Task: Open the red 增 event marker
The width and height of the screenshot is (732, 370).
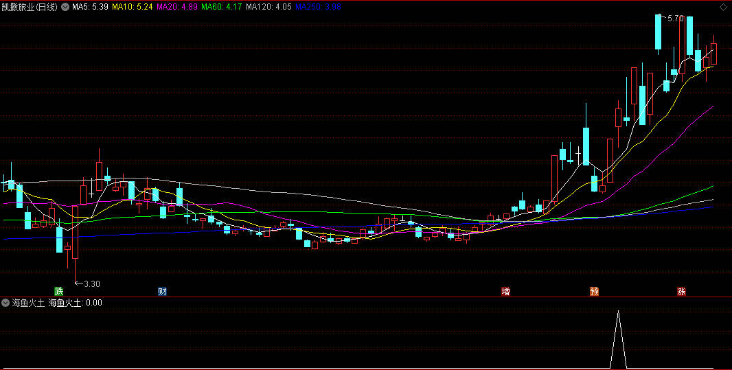Action: 505,292
